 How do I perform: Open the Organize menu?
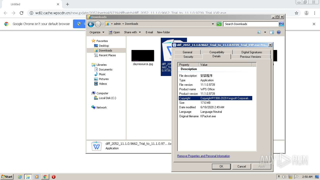pyautogui.click(x=97, y=32)
